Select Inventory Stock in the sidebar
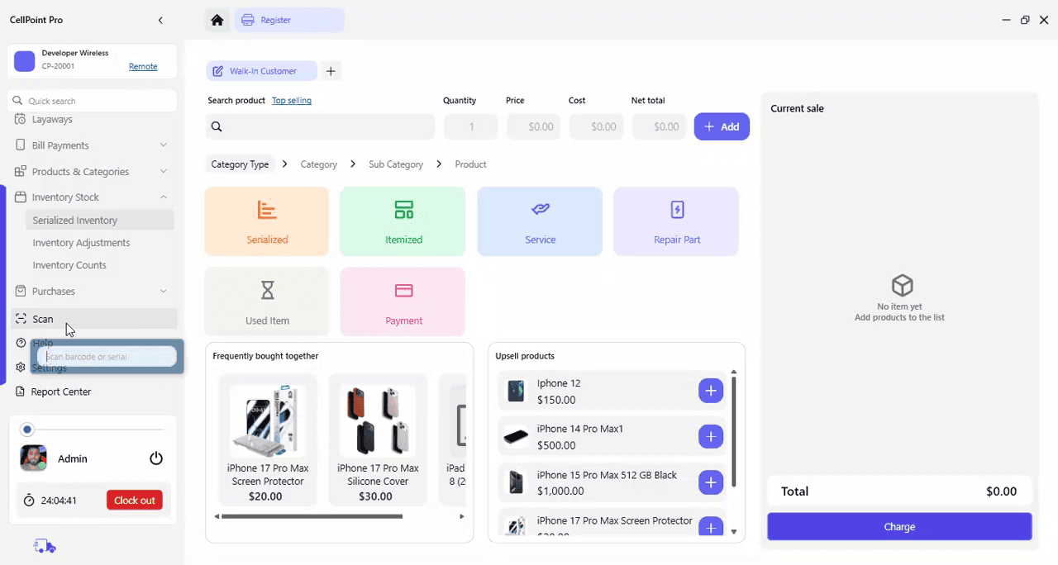 65,197
